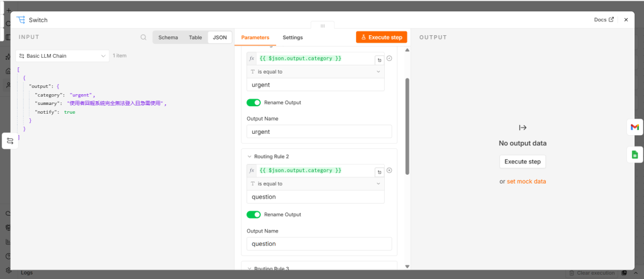Open the Google Sheets node icon on the right edge
The height and width of the screenshot is (279, 644).
tap(635, 155)
